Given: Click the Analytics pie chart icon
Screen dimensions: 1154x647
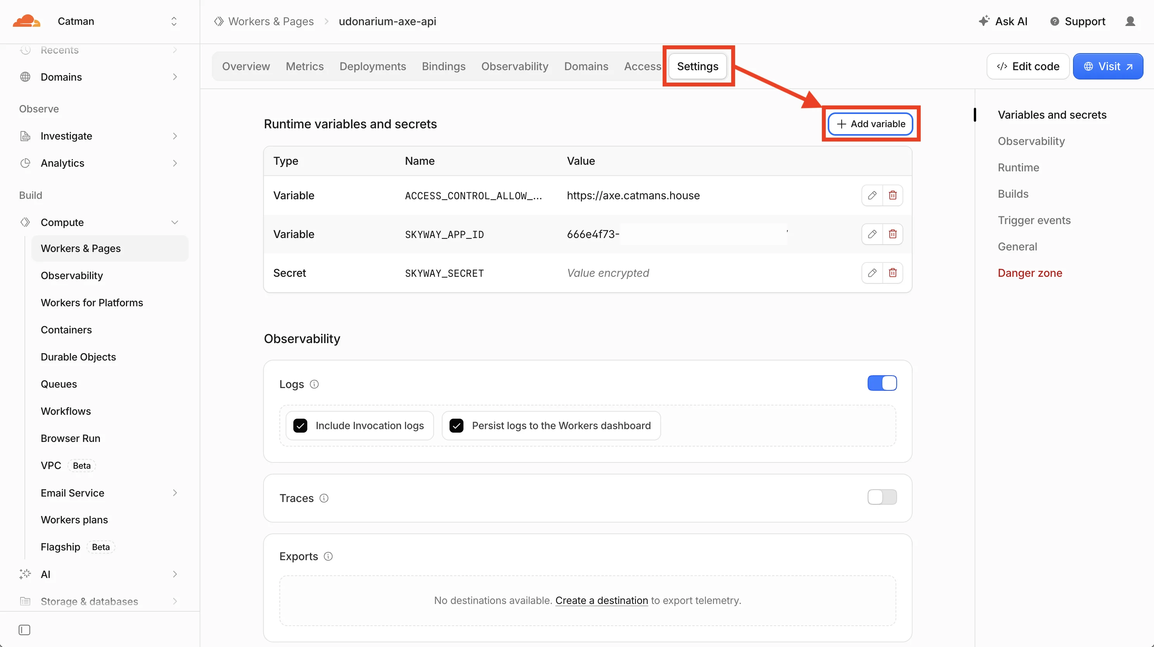Looking at the screenshot, I should click(x=25, y=163).
